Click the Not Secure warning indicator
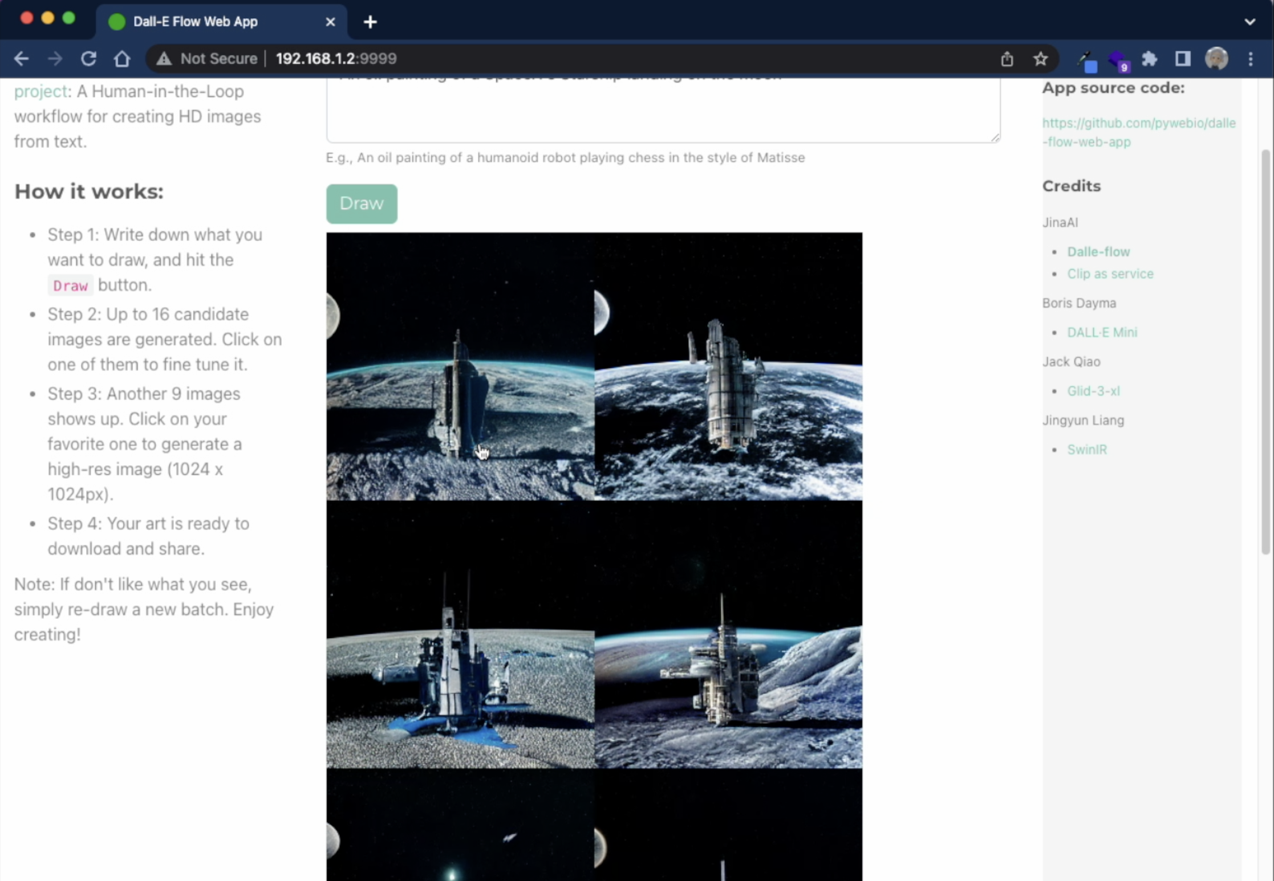Screen dimensions: 1274x881 [x=207, y=59]
